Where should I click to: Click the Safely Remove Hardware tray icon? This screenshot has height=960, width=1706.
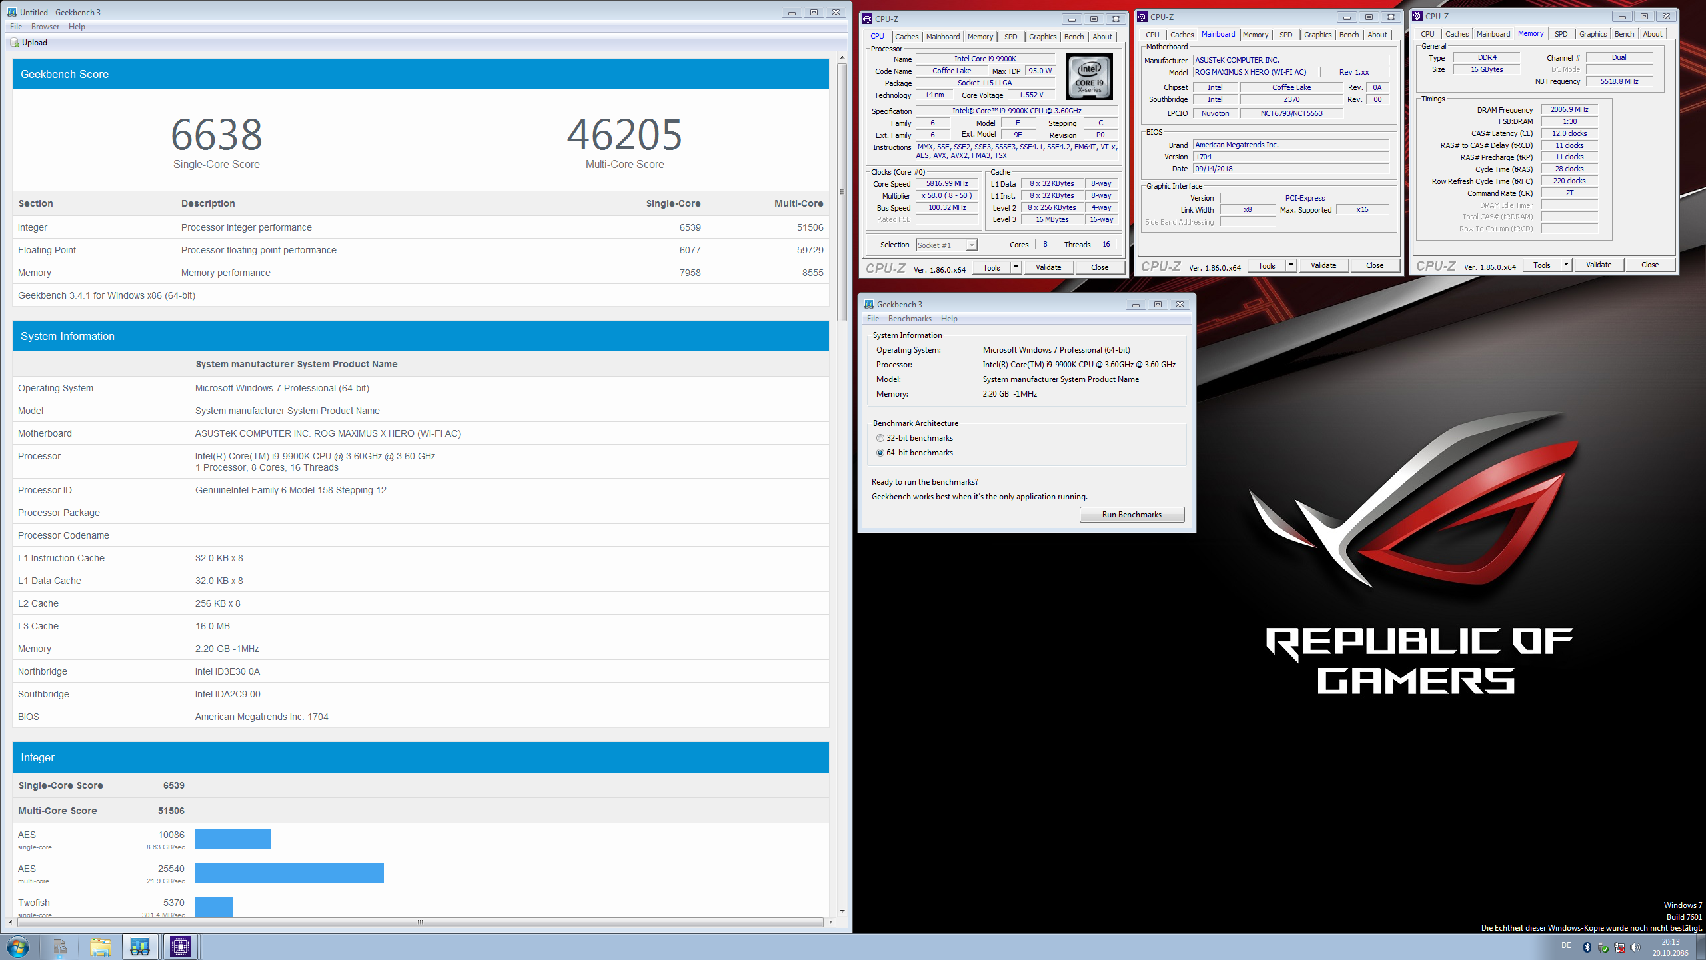coord(1603,947)
